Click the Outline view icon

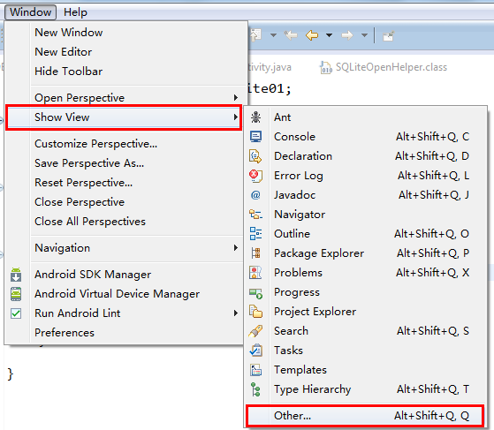[x=255, y=234]
